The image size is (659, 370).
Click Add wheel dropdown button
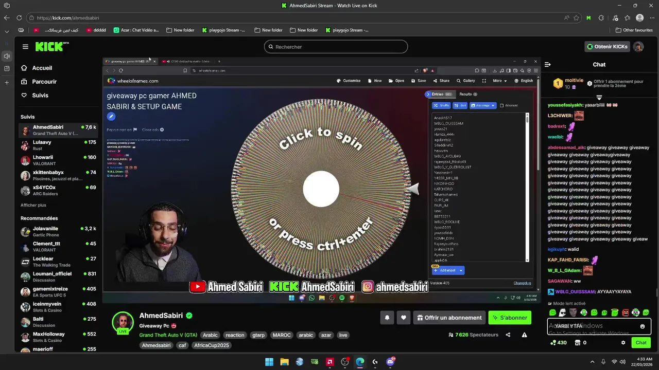pos(448,270)
